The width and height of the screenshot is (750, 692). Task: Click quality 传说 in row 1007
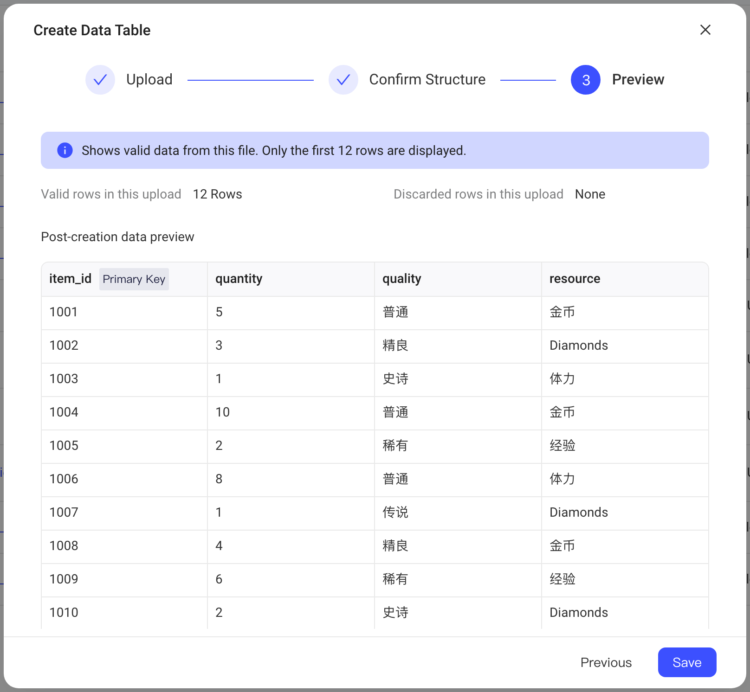[458, 513]
